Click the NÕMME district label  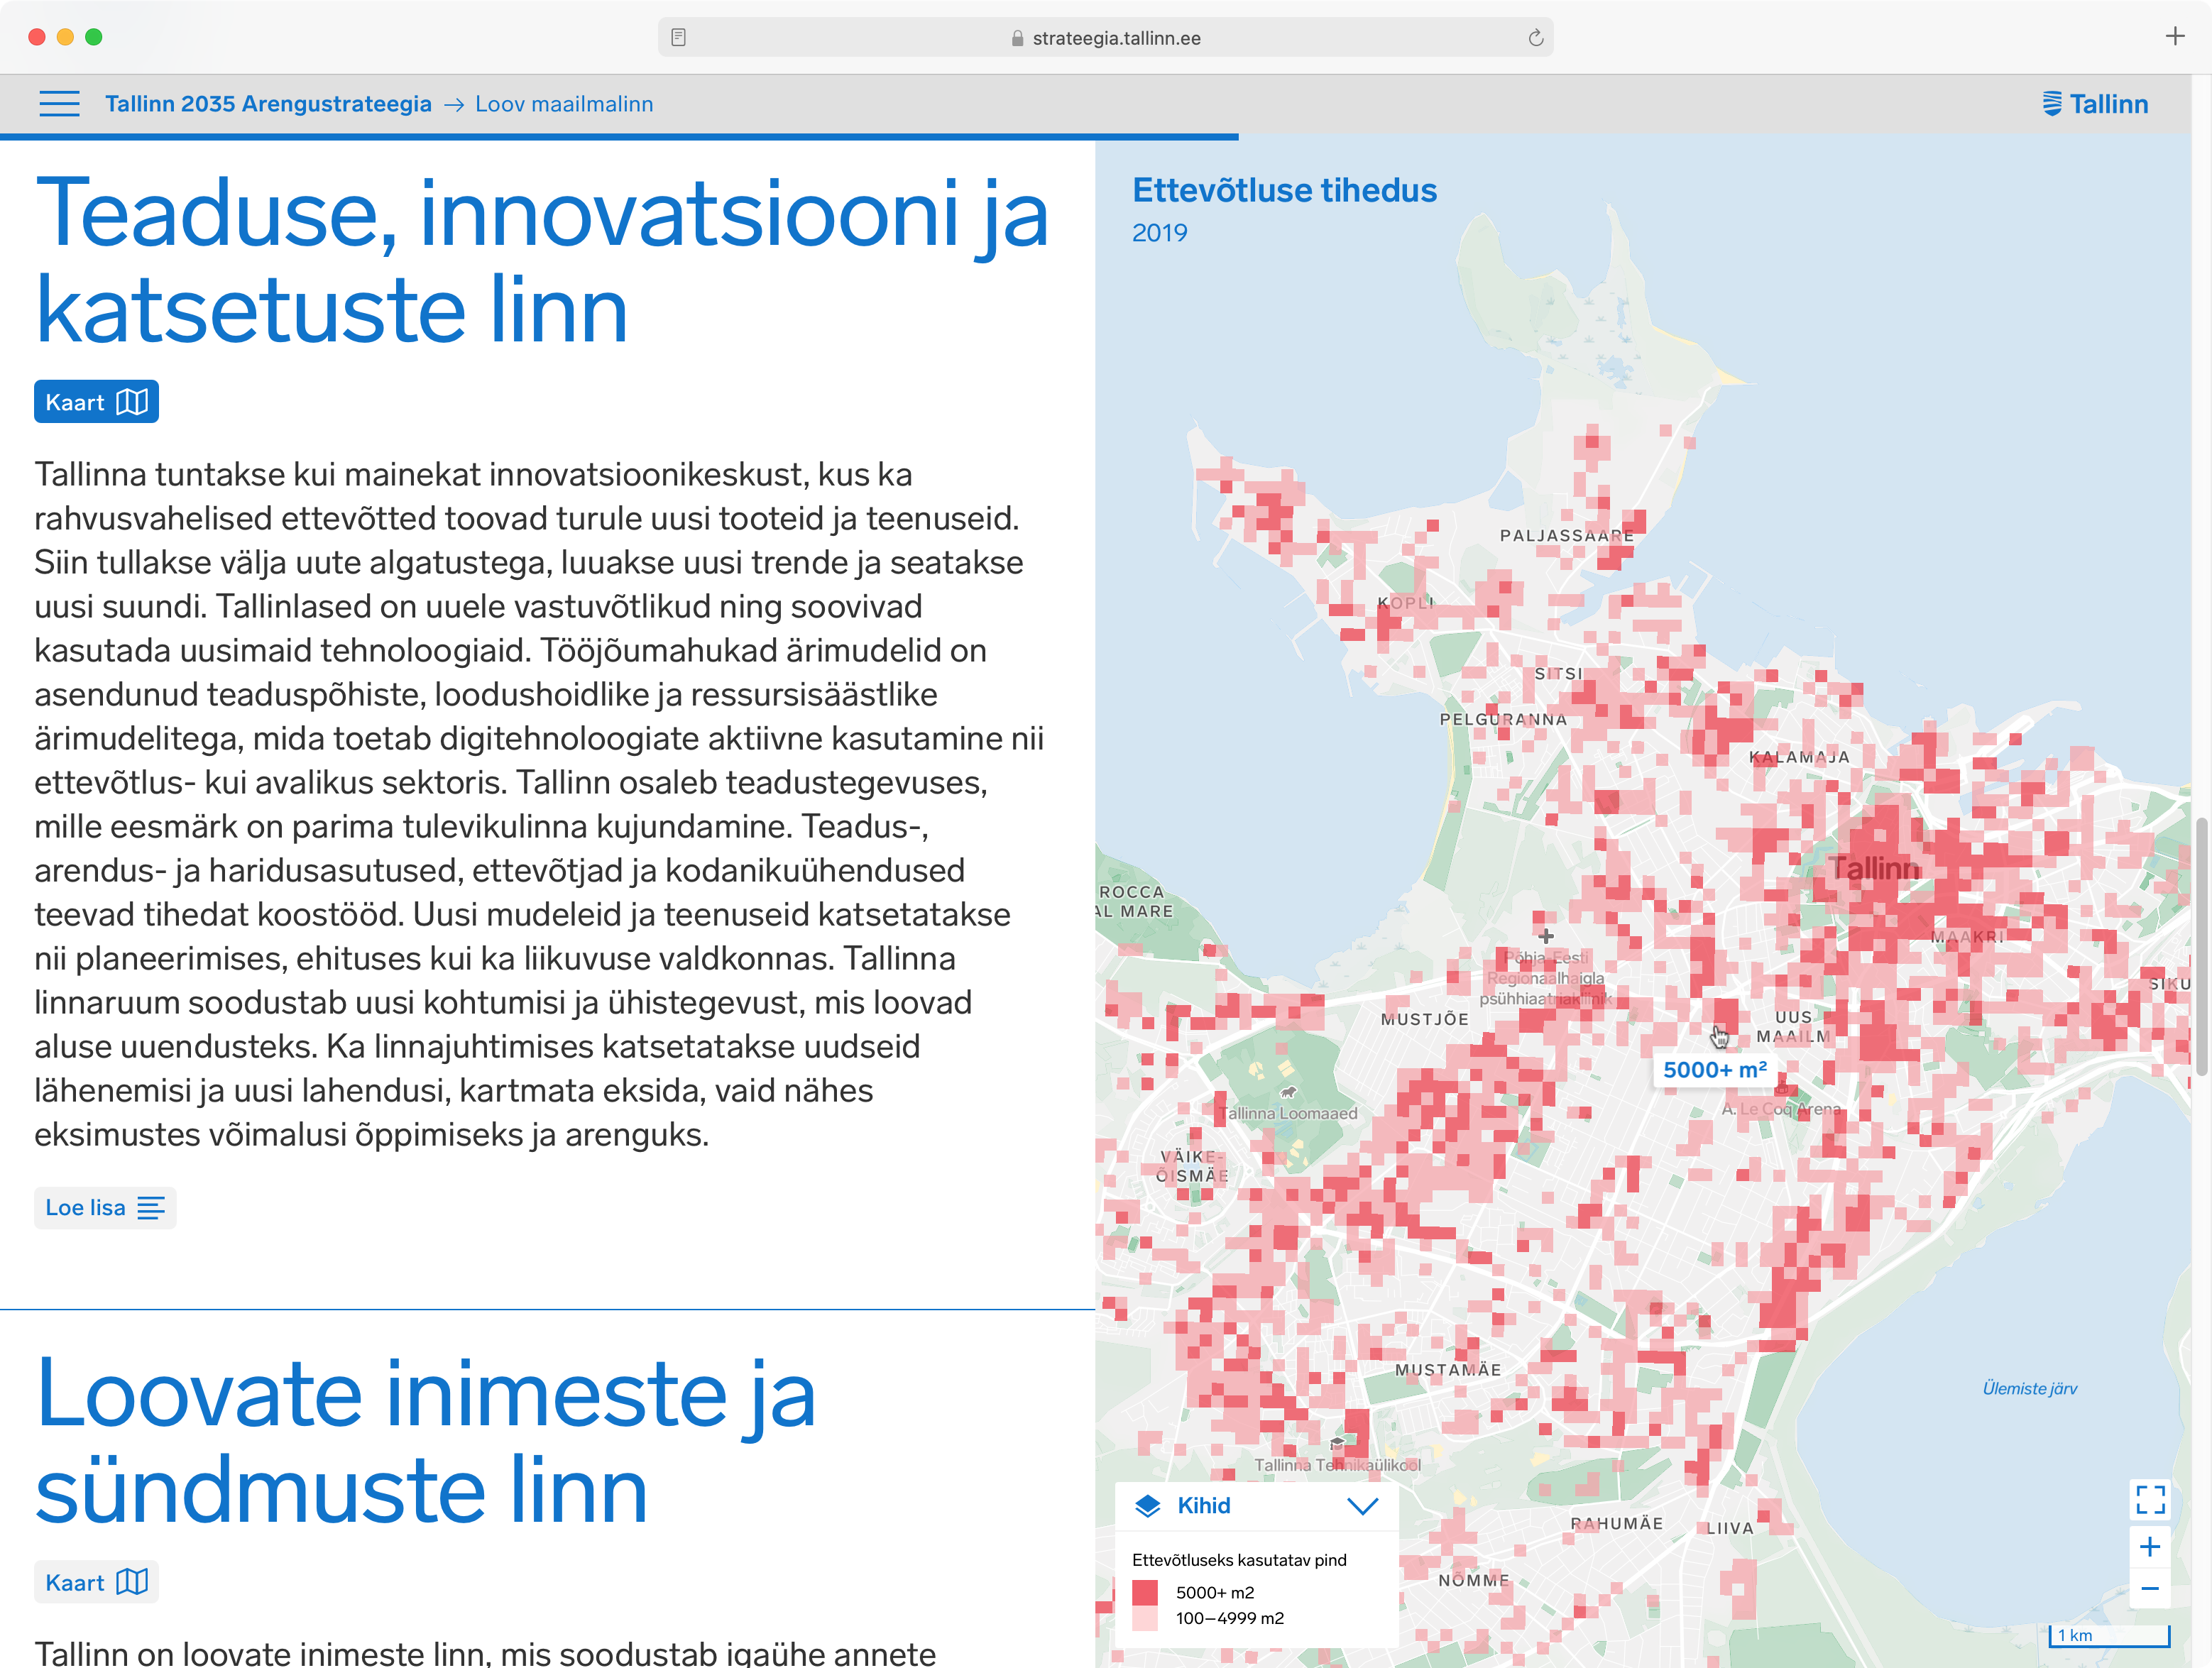pyautogui.click(x=1473, y=1580)
